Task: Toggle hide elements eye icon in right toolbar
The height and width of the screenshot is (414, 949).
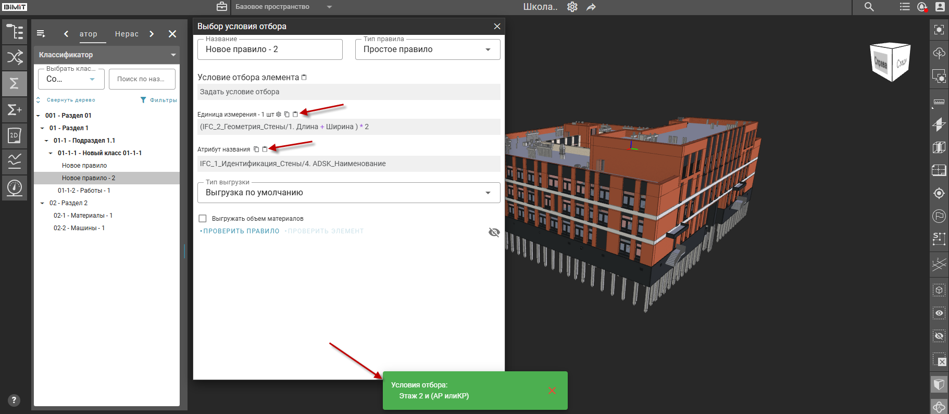Action: pos(939,336)
